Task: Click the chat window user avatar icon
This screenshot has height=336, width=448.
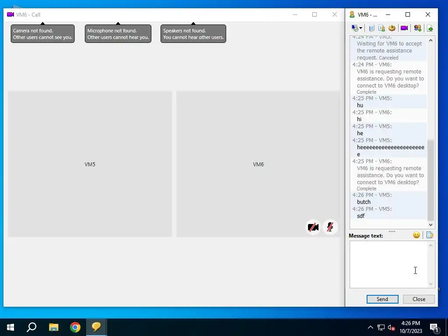Action: click(352, 14)
